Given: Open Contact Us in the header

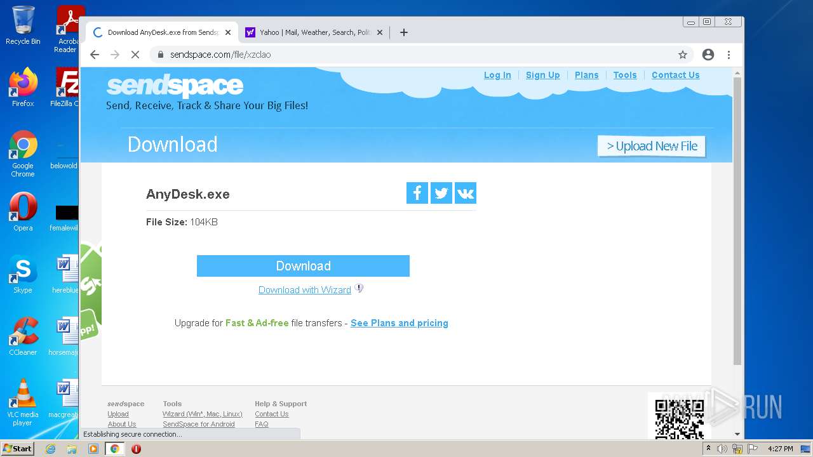Looking at the screenshot, I should tap(675, 75).
